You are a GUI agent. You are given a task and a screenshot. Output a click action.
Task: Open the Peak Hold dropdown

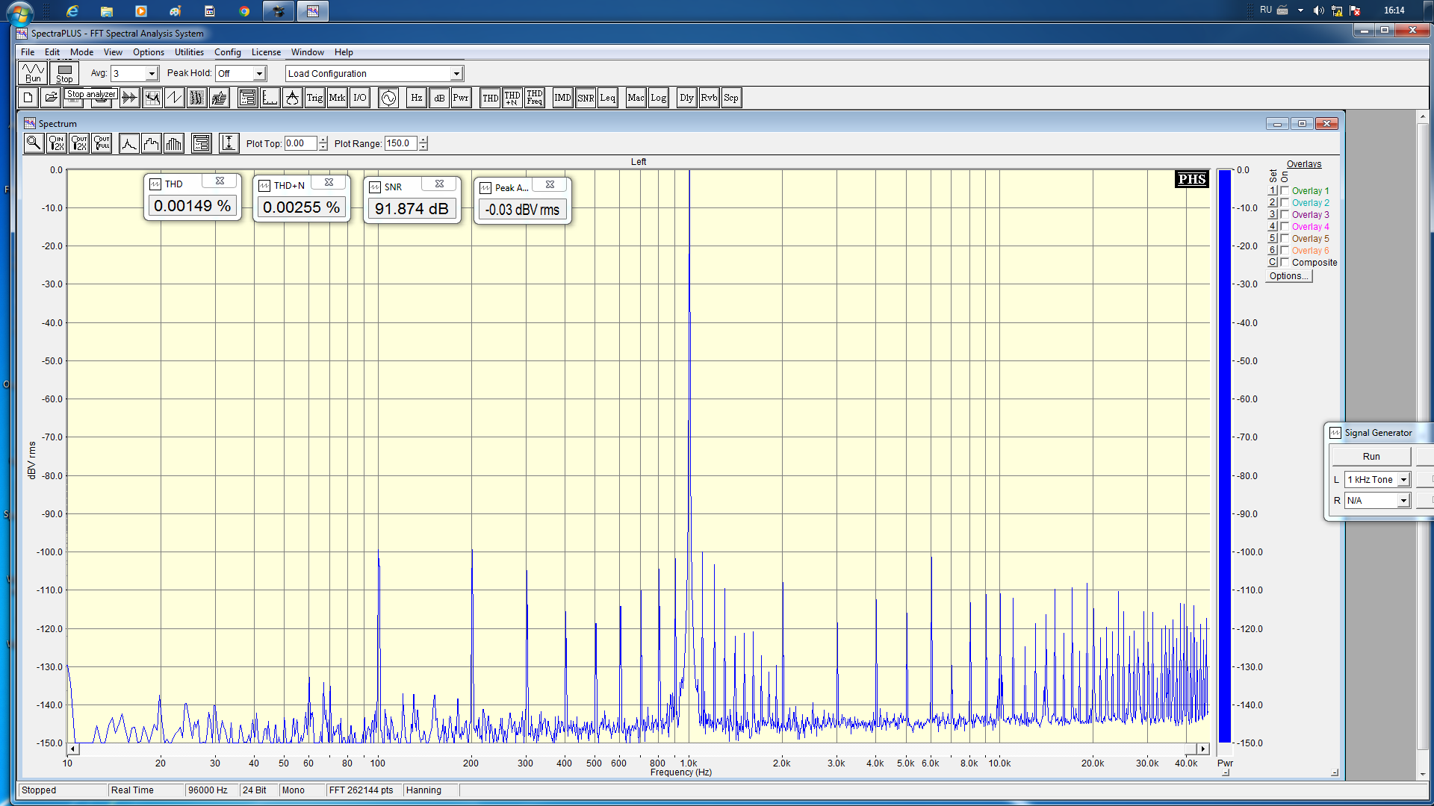(x=259, y=73)
